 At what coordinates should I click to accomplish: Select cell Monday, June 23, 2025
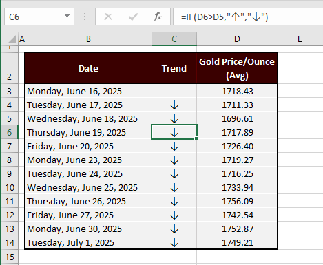(x=88, y=160)
